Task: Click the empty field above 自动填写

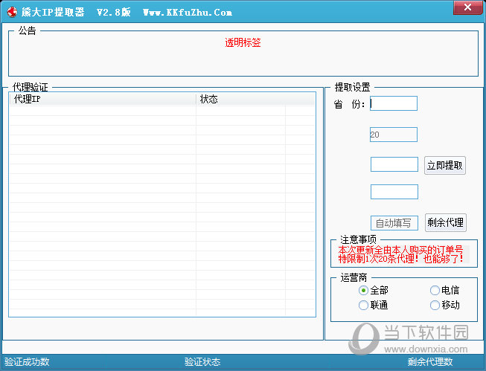Action: [x=394, y=192]
